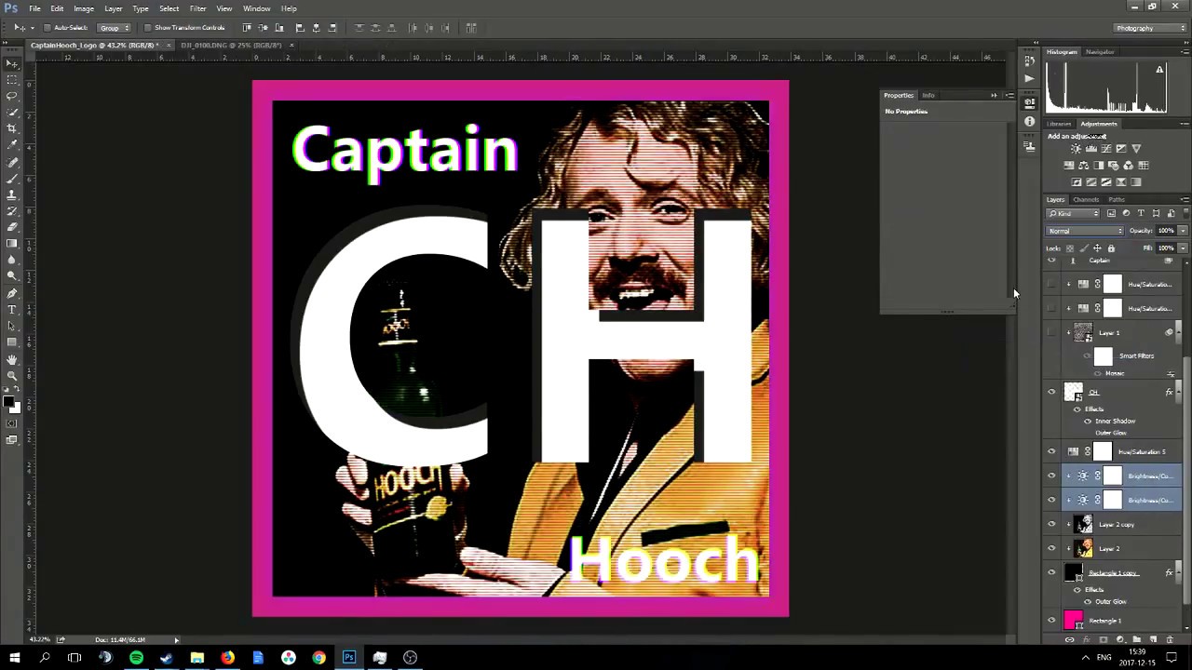1192x670 pixels.
Task: Hide the Hue/Saturation 5 layer
Action: [1052, 451]
